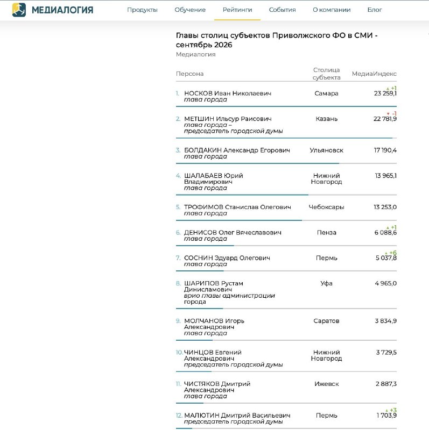The height and width of the screenshot is (430, 429).
Task: Click the +3 rise indicator for МАЛЮТИН
Action: pos(393,410)
